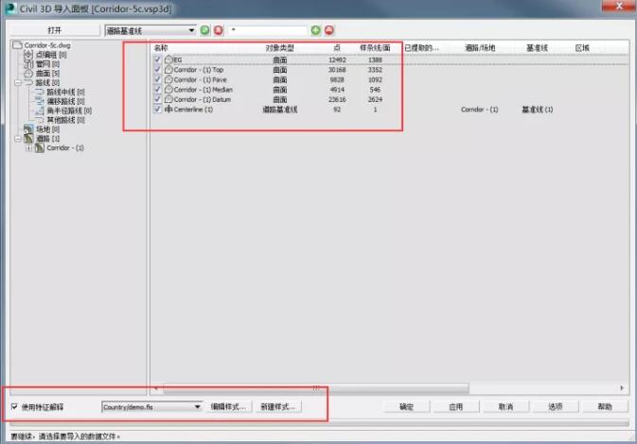Screen dimensions: 637x444
Task: Select the 路线中线 [0] centerline icon
Action: tap(40, 92)
